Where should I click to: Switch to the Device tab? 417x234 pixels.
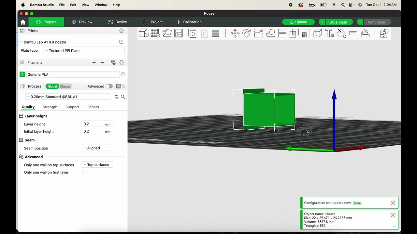[118, 22]
